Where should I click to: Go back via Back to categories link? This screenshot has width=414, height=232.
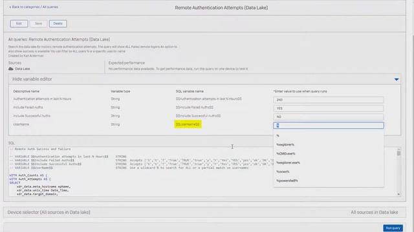point(25,7)
